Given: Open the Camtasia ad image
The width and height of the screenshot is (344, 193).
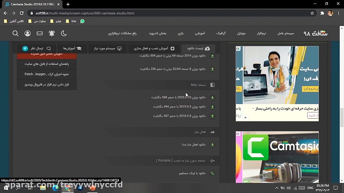Looking at the screenshot, I should [x=277, y=157].
